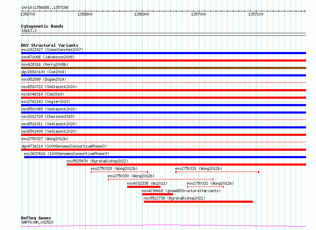Viewport: 316px width, 230px height.
Task: Open the dgv473e214 (1000GenomesConsortiumPhase3) label
Action: coord(64,146)
